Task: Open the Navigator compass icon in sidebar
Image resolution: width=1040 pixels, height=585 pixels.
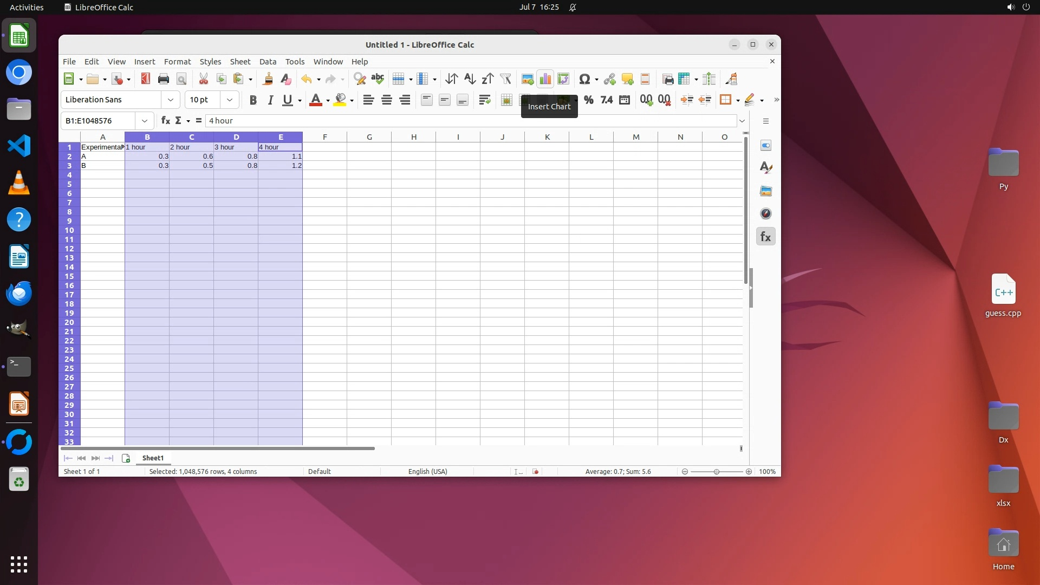Action: point(765,213)
